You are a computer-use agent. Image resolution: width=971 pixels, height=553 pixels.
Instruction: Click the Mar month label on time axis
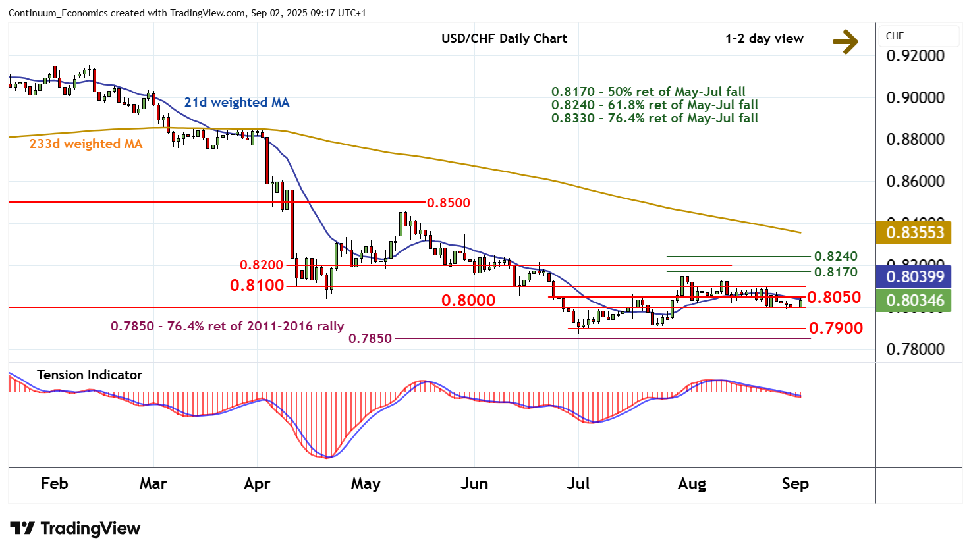[x=153, y=483]
